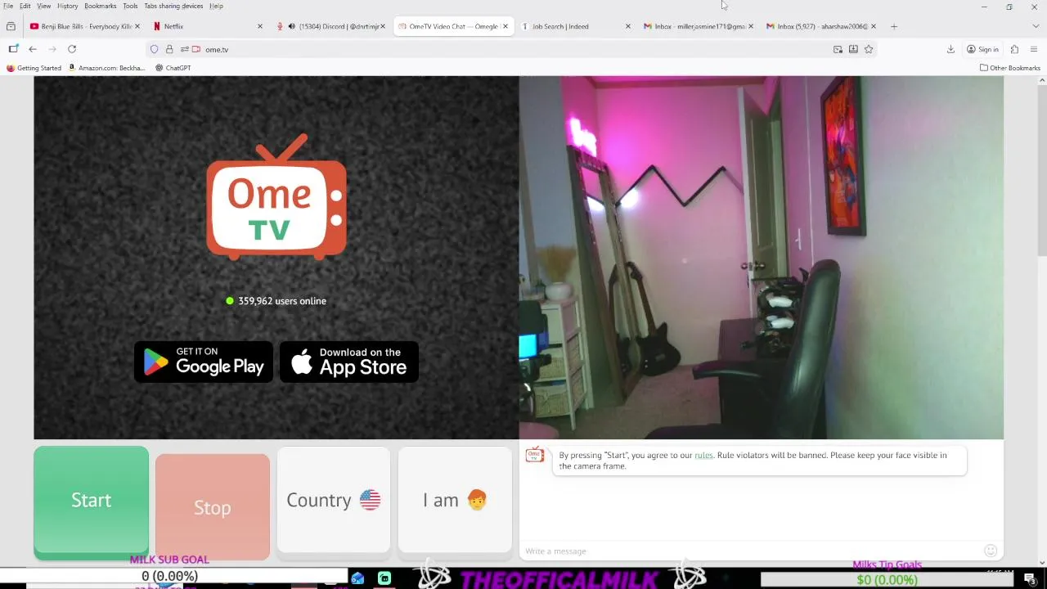This screenshot has height=589, width=1047.
Task: Open the Help menu
Action: [x=216, y=6]
